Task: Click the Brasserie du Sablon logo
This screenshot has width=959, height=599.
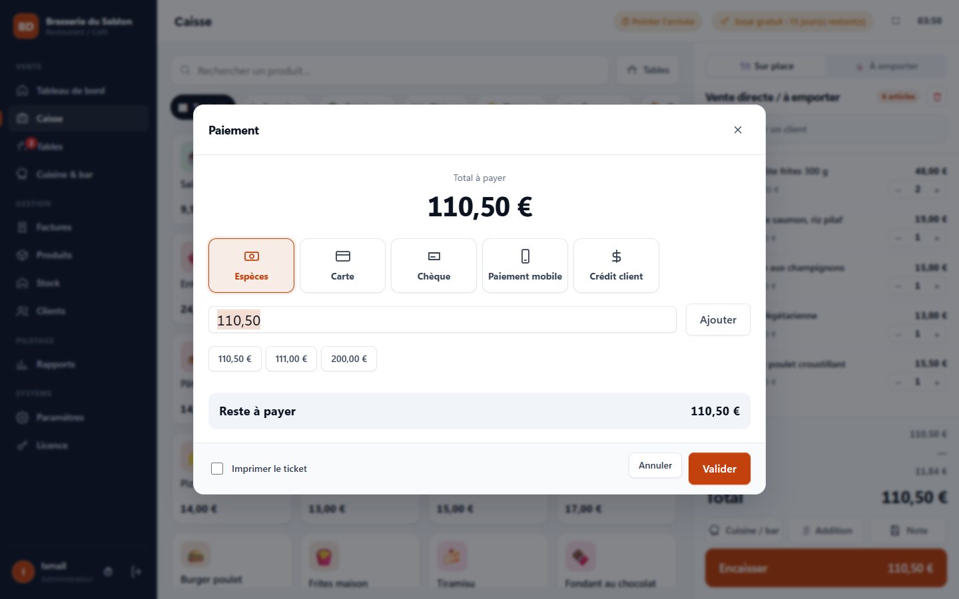Action: [26, 26]
